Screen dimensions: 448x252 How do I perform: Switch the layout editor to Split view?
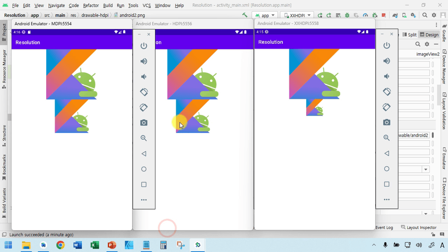(x=409, y=35)
